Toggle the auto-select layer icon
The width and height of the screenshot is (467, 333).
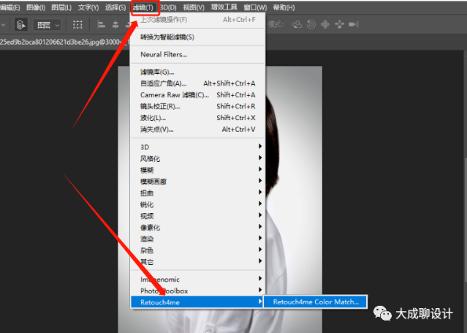[x=21, y=24]
